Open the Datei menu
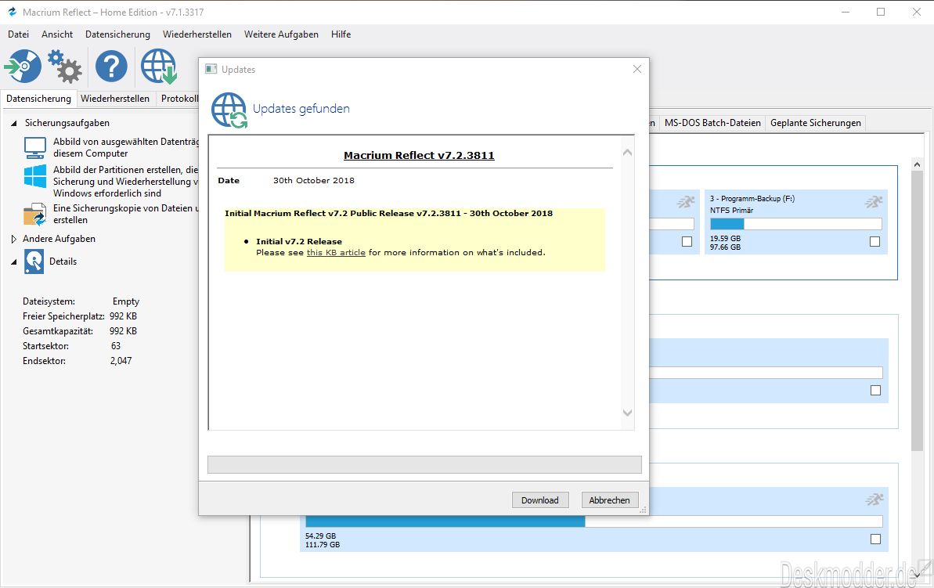The image size is (934, 588). tap(19, 34)
